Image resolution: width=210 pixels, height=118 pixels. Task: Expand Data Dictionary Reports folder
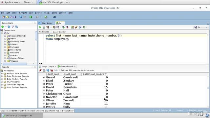2,76
